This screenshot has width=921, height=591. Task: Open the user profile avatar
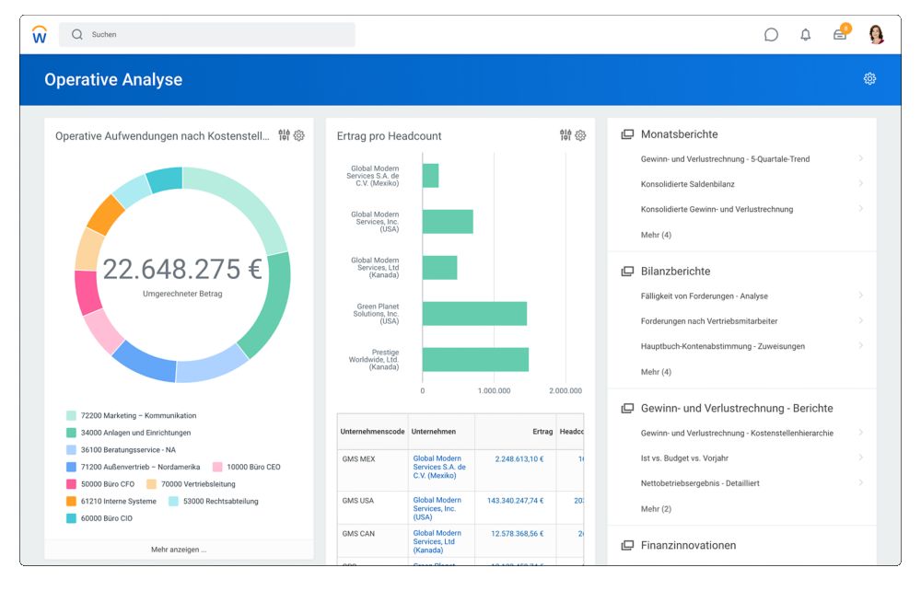click(876, 34)
